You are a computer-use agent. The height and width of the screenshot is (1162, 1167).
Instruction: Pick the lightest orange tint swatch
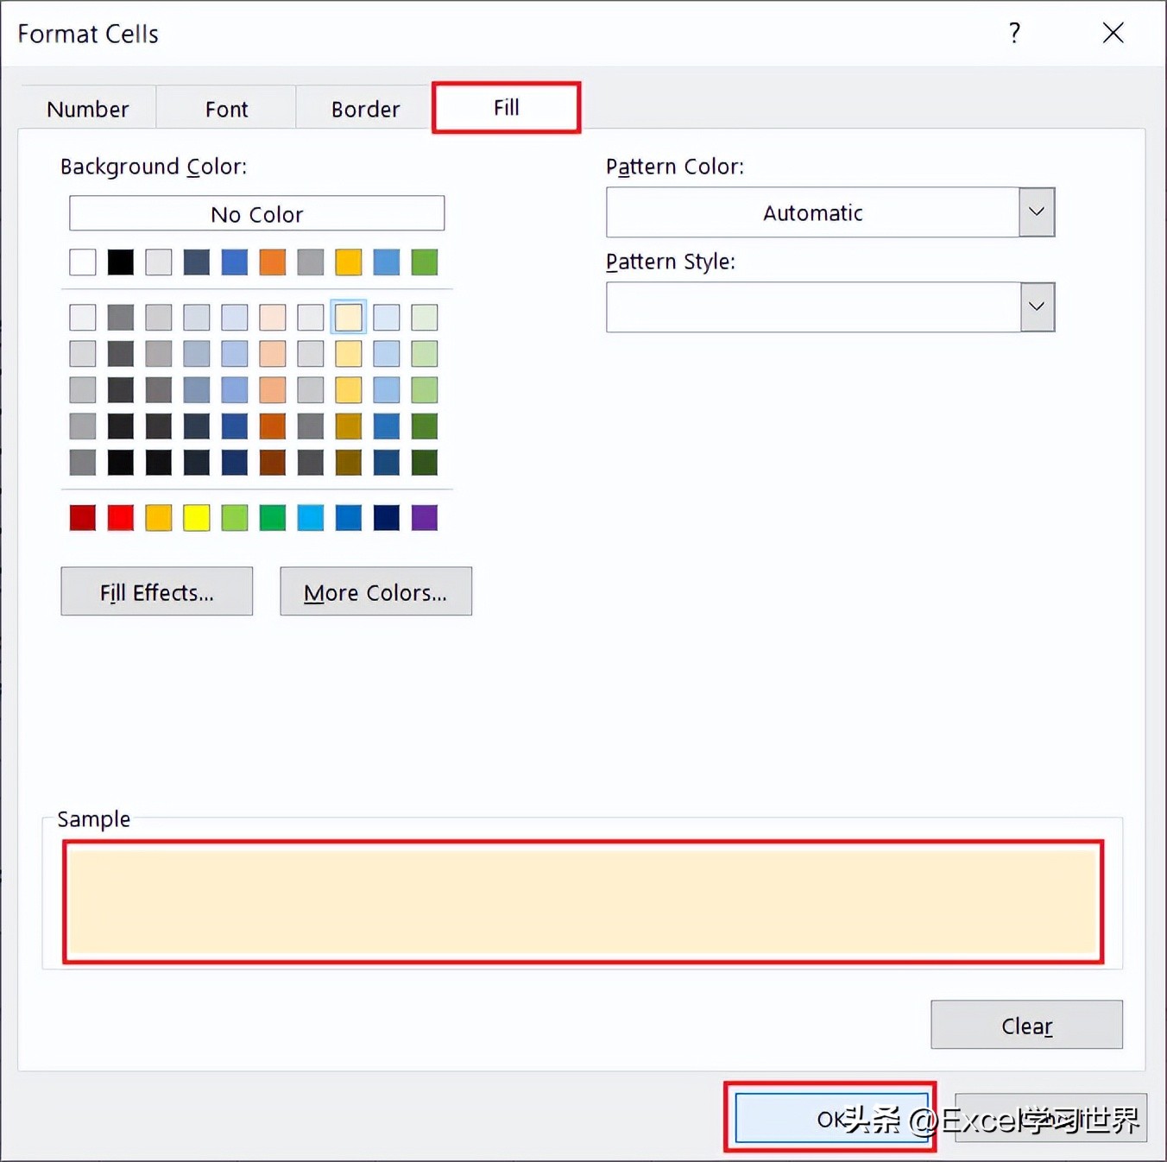coord(273,317)
